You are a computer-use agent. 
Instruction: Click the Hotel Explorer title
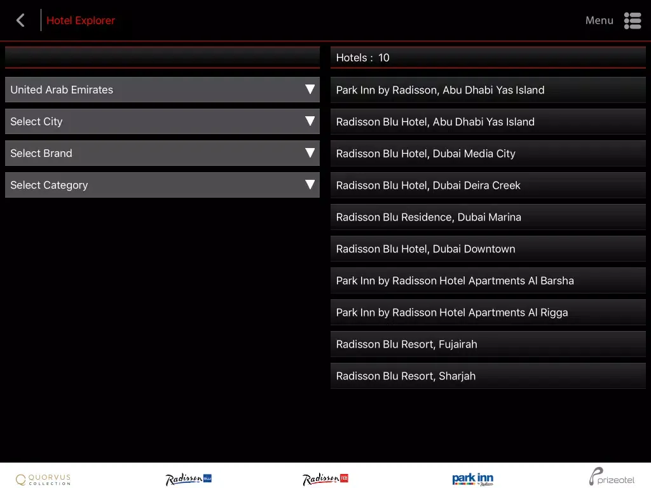tap(81, 20)
